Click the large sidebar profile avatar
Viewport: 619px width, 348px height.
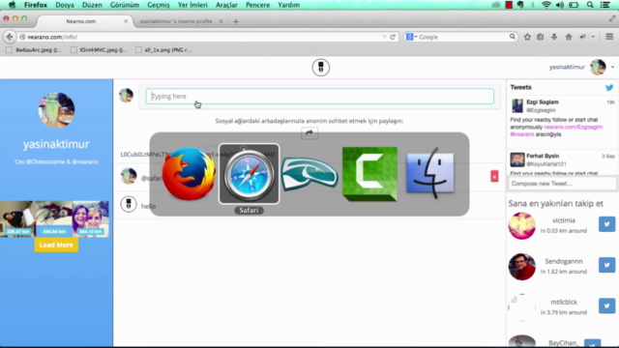[56, 110]
